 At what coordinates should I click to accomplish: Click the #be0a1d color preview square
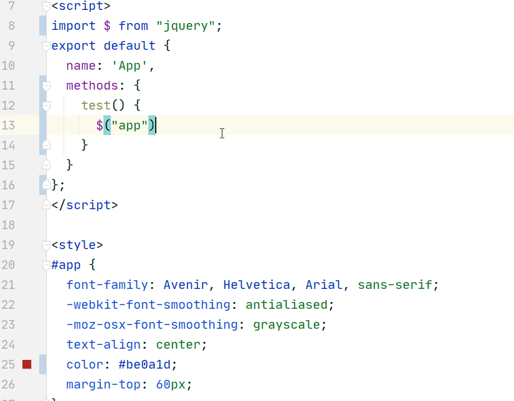click(26, 364)
